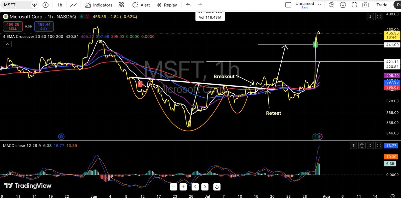Open quick search magnifier icon
This screenshot has width=401, height=198.
331,5
